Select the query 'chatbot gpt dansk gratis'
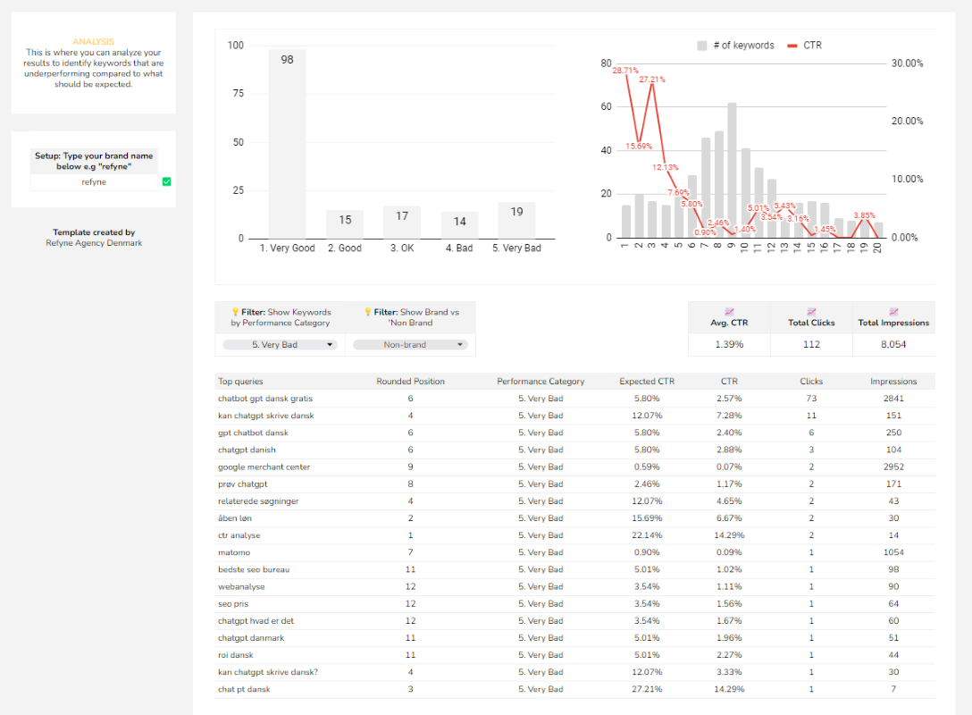The width and height of the screenshot is (972, 715). [265, 399]
